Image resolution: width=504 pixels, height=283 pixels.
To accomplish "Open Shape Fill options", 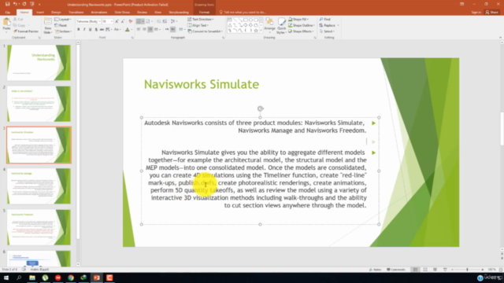I will click(298, 19).
